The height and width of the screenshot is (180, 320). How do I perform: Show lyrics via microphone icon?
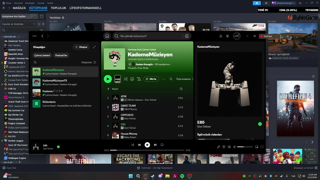tap(218, 147)
